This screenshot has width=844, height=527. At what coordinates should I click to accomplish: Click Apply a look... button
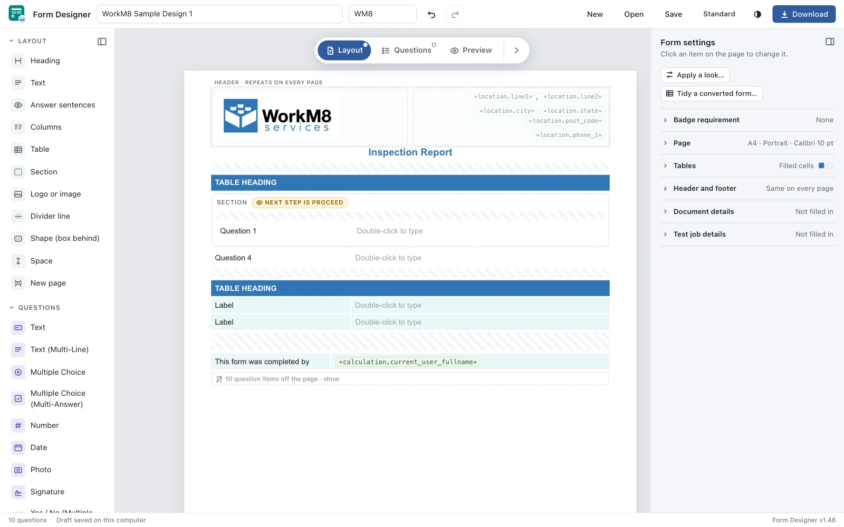click(x=695, y=75)
